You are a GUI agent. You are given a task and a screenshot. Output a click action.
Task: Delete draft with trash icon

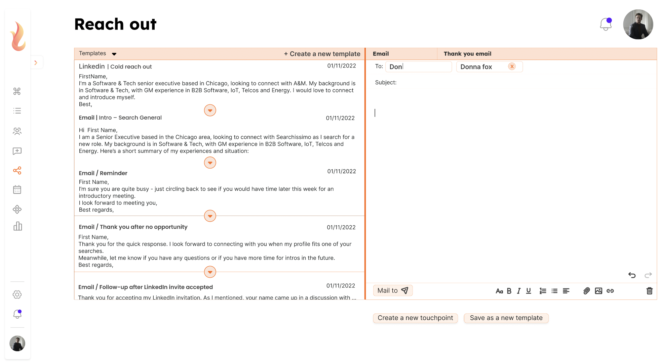coord(650,291)
